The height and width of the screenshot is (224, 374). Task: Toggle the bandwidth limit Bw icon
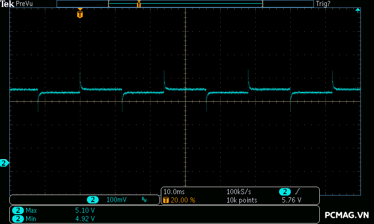[x=144, y=200]
